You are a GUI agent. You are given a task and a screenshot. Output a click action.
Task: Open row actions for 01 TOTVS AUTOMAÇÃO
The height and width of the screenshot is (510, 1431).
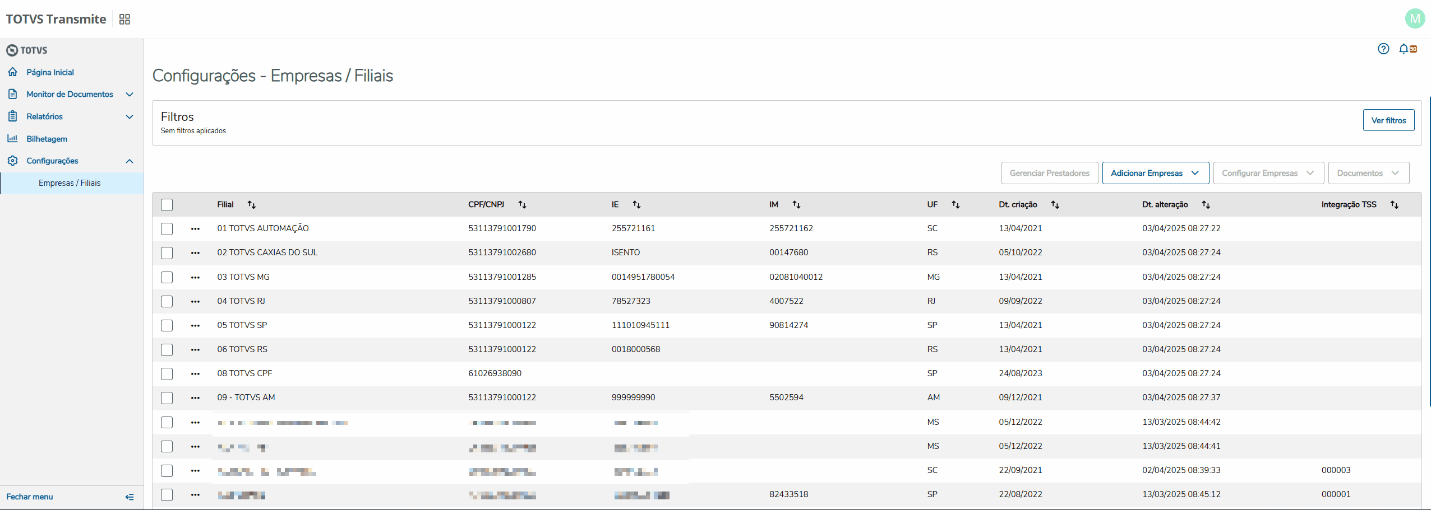pos(195,229)
